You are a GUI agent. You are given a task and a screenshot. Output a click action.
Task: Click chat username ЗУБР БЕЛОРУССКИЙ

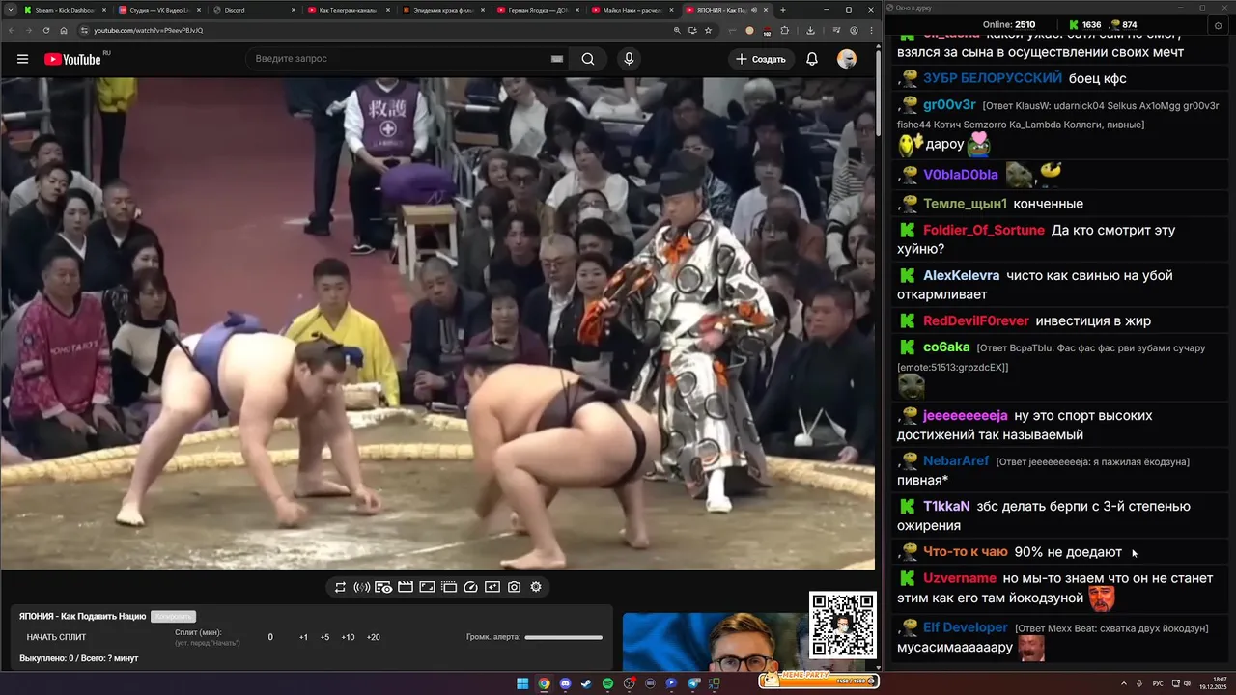(993, 78)
